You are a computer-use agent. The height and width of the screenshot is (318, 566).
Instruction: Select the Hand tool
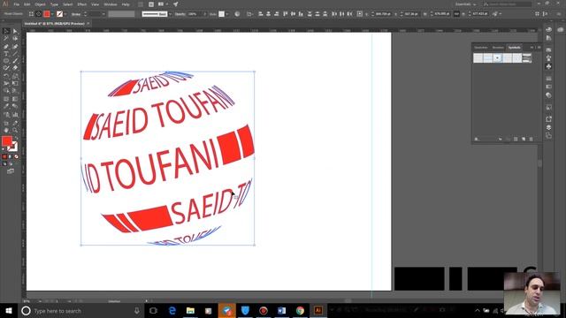point(6,130)
